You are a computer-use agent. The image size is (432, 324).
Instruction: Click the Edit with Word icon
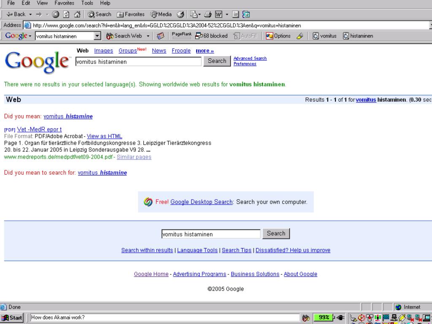[219, 14]
